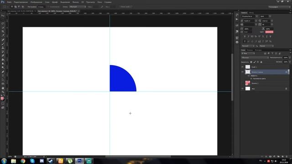Select the Magic Wand tool
The width and height of the screenshot is (292, 164).
click(3, 27)
